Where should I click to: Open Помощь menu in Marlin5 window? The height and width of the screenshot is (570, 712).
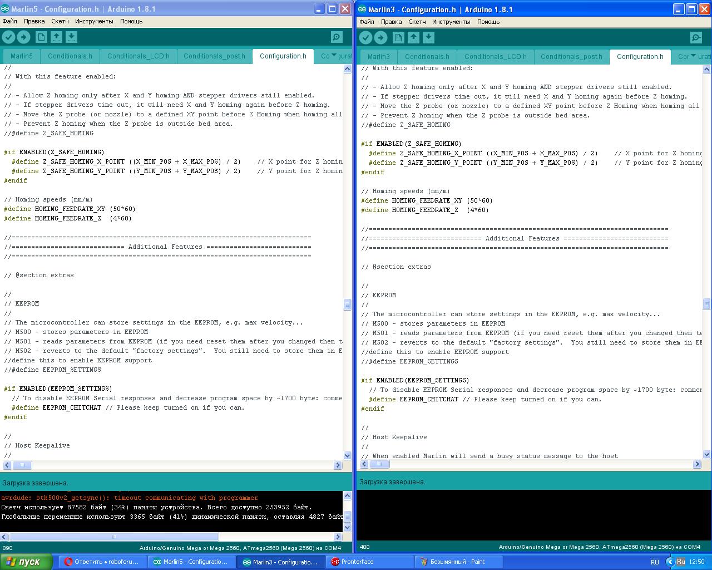point(131,21)
